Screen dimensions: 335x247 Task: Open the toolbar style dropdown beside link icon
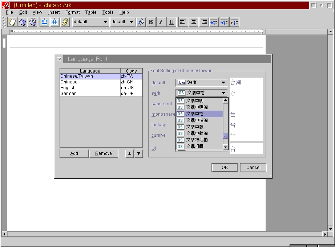point(90,22)
